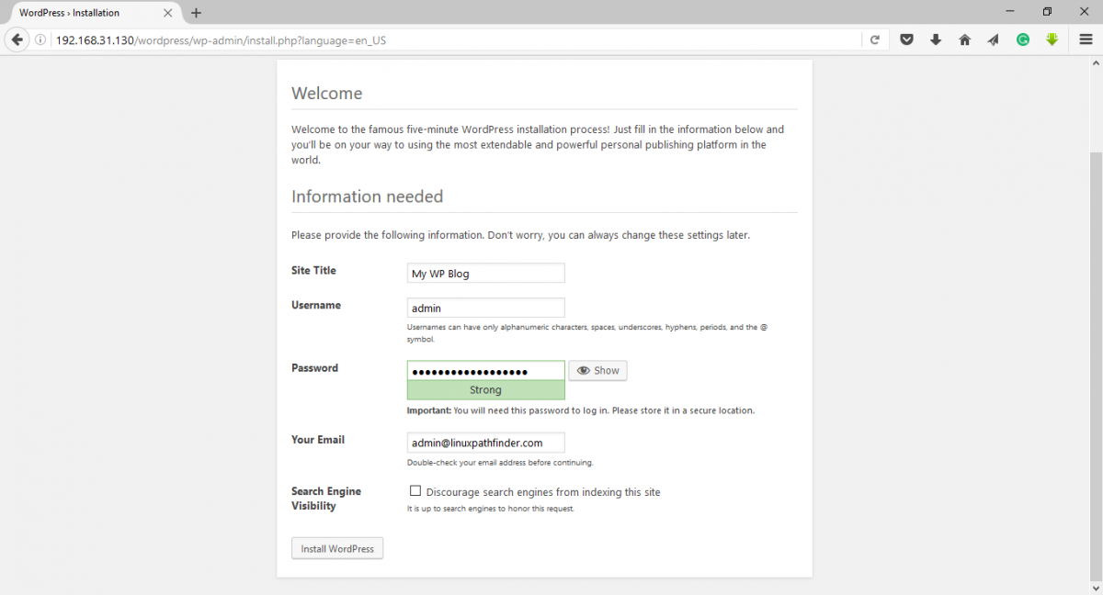Go back with the browser back arrow
This screenshot has width=1103, height=595.
(x=16, y=39)
